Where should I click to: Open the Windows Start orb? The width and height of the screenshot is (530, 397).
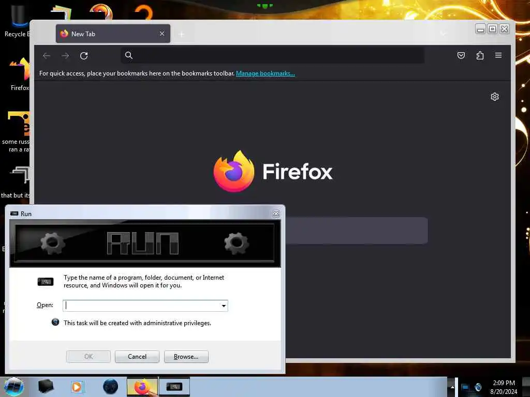click(x=14, y=387)
